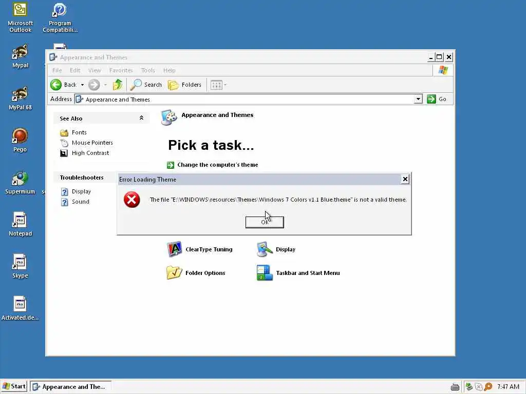This screenshot has height=394, width=526.
Task: Click the Appearance and Themes palette icon
Action: click(x=168, y=117)
